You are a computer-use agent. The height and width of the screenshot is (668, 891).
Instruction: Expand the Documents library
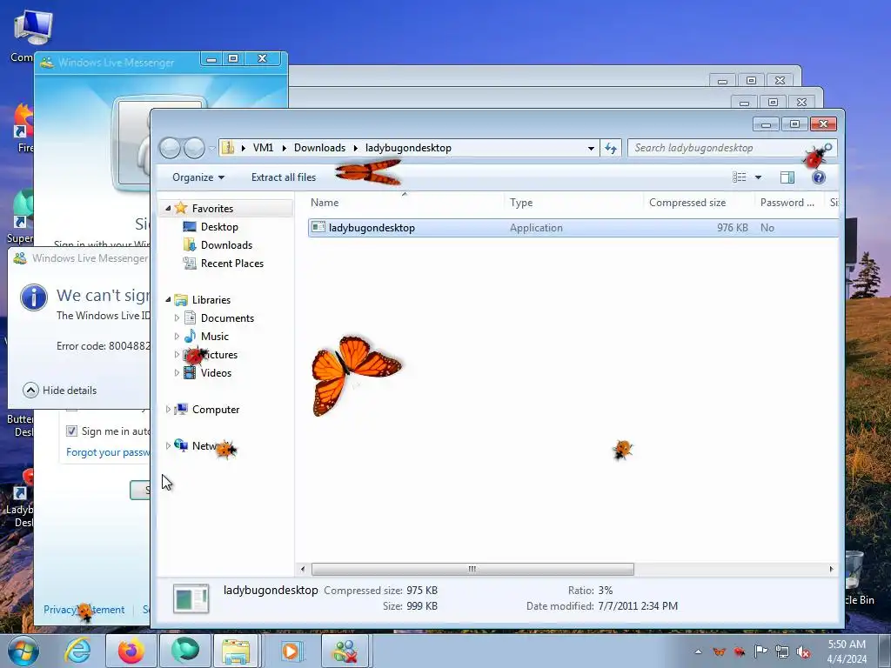coord(177,318)
